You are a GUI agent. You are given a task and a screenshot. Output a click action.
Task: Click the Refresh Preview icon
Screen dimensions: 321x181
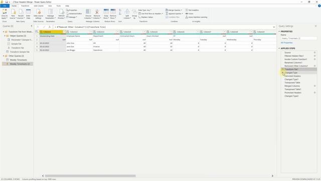click(x=61, y=14)
